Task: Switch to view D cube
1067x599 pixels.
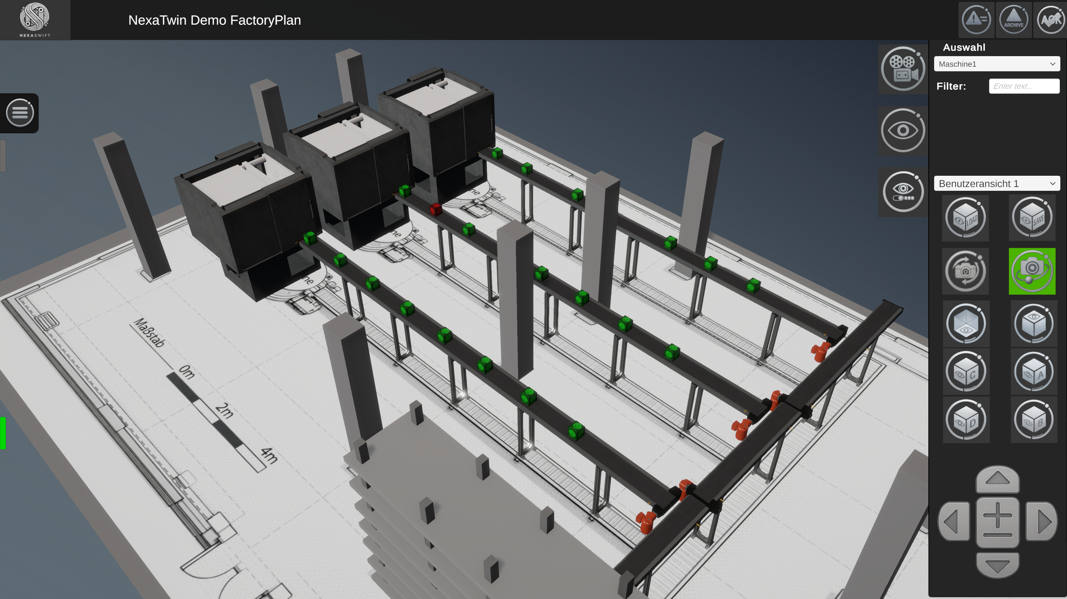Action: [966, 420]
